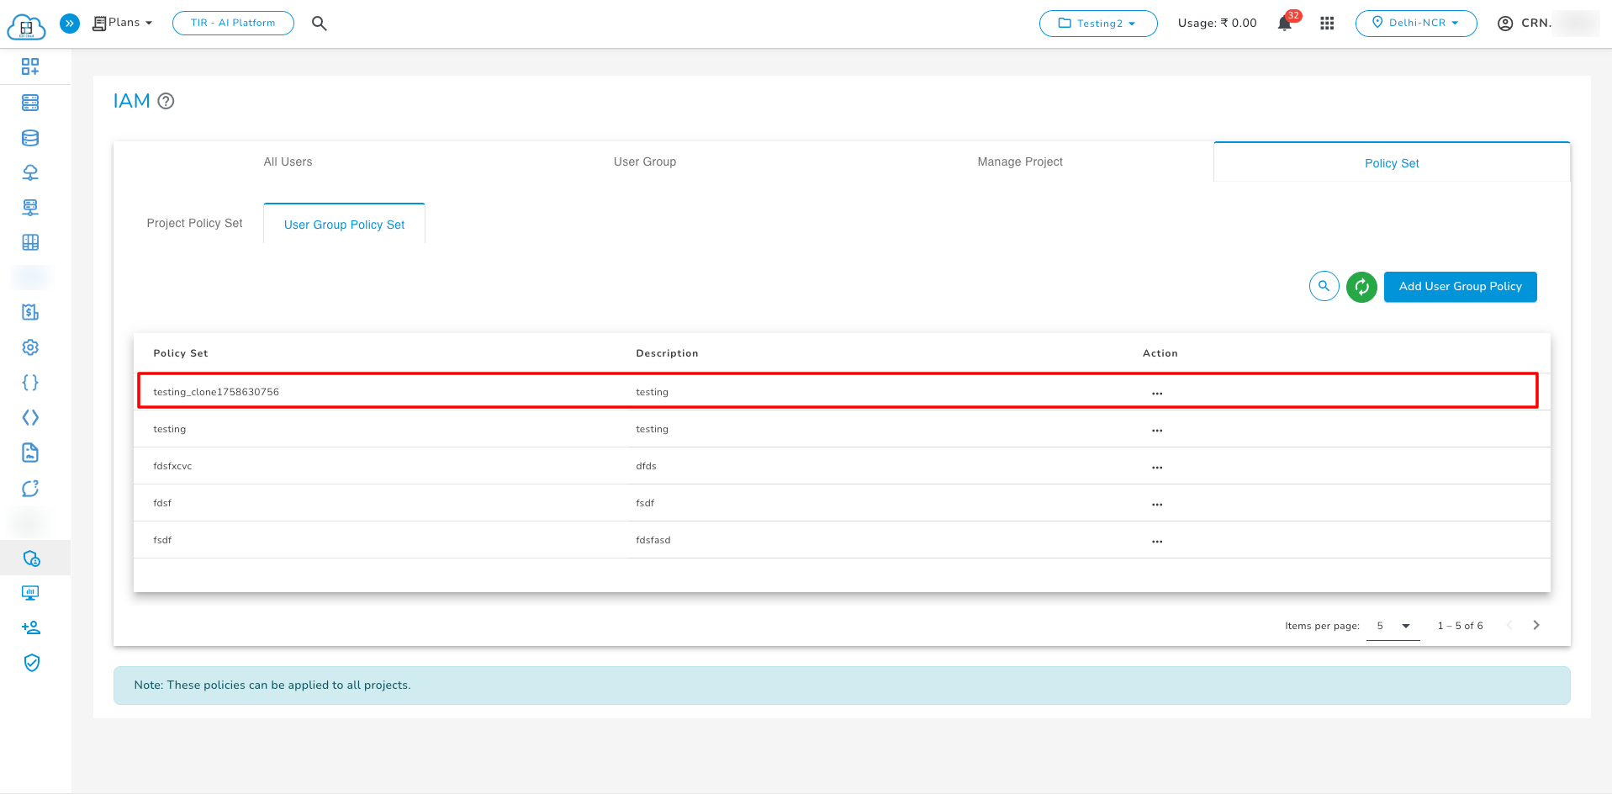The width and height of the screenshot is (1612, 794).
Task: Open the items per page dropdown
Action: click(1393, 626)
